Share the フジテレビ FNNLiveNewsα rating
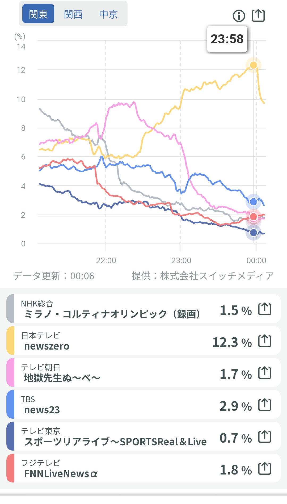This screenshot has width=287, height=504. [x=265, y=469]
